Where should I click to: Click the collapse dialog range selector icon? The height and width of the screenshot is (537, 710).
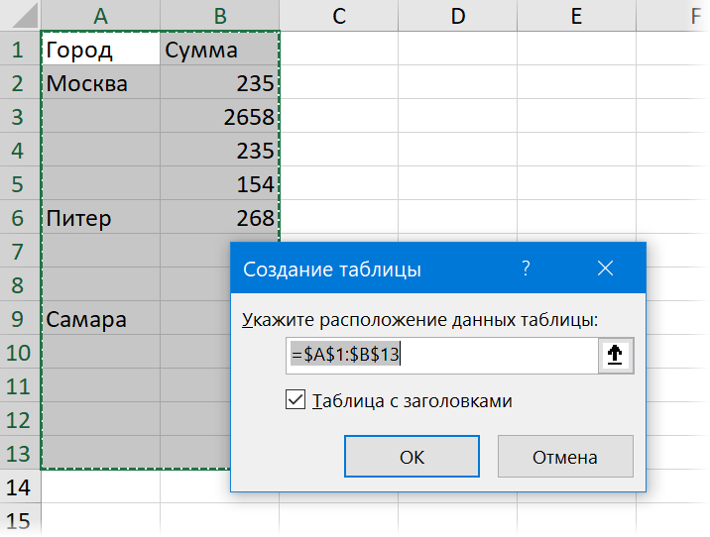[x=615, y=355]
